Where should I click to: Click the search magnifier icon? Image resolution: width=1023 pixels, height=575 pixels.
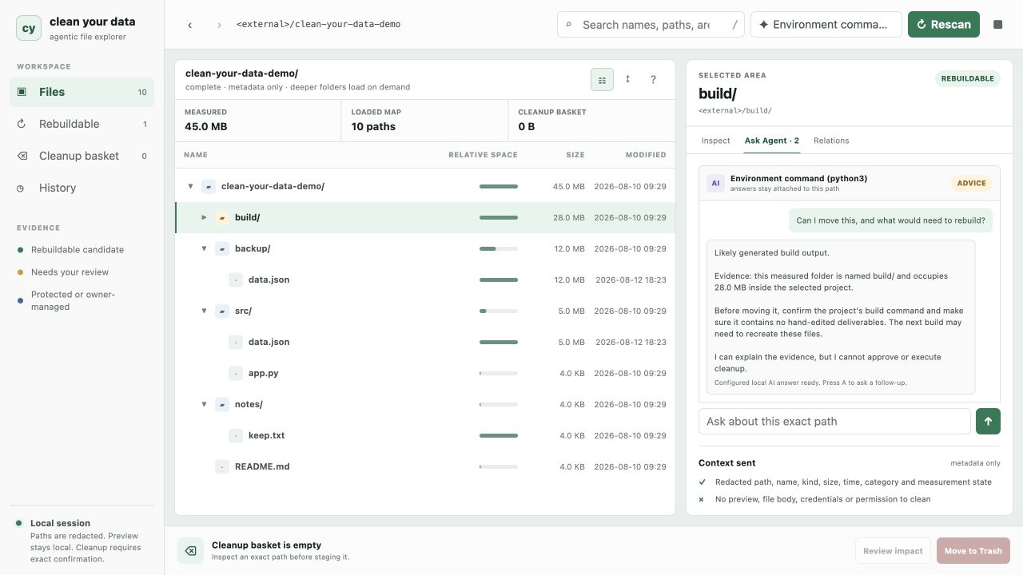pos(569,25)
